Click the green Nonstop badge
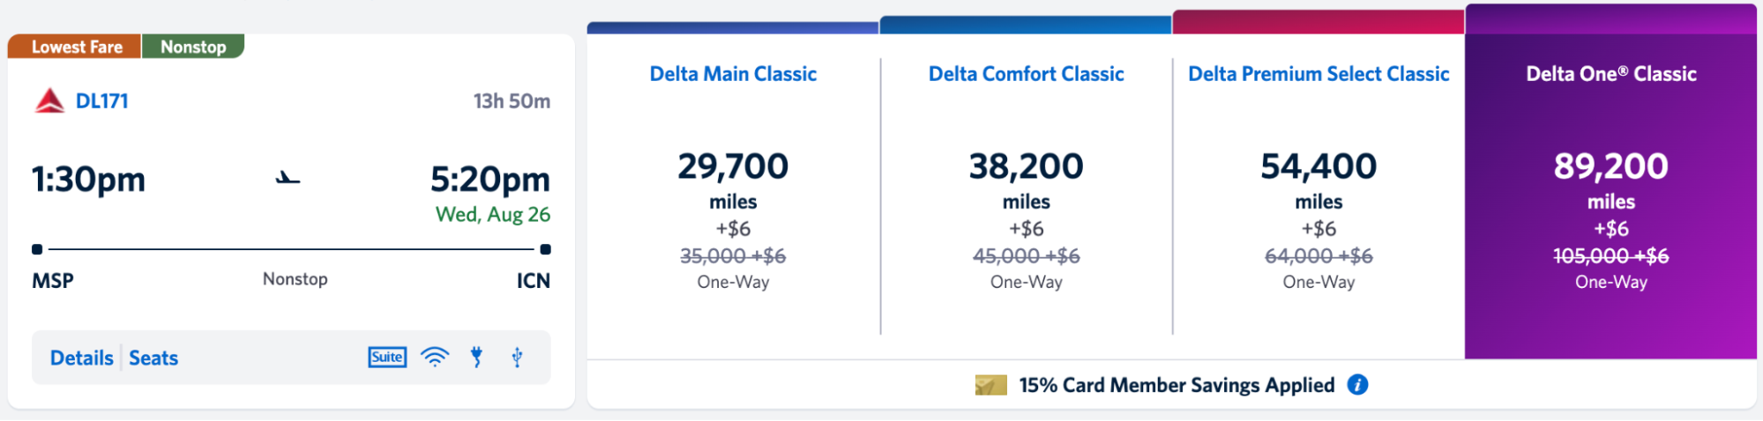 point(193,47)
